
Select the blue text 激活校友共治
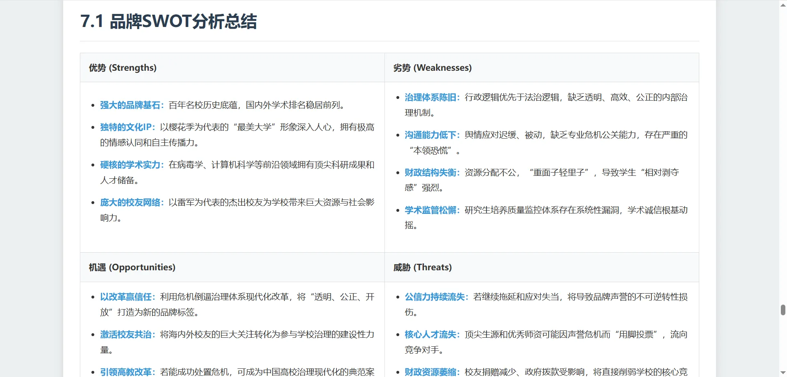[x=126, y=335]
